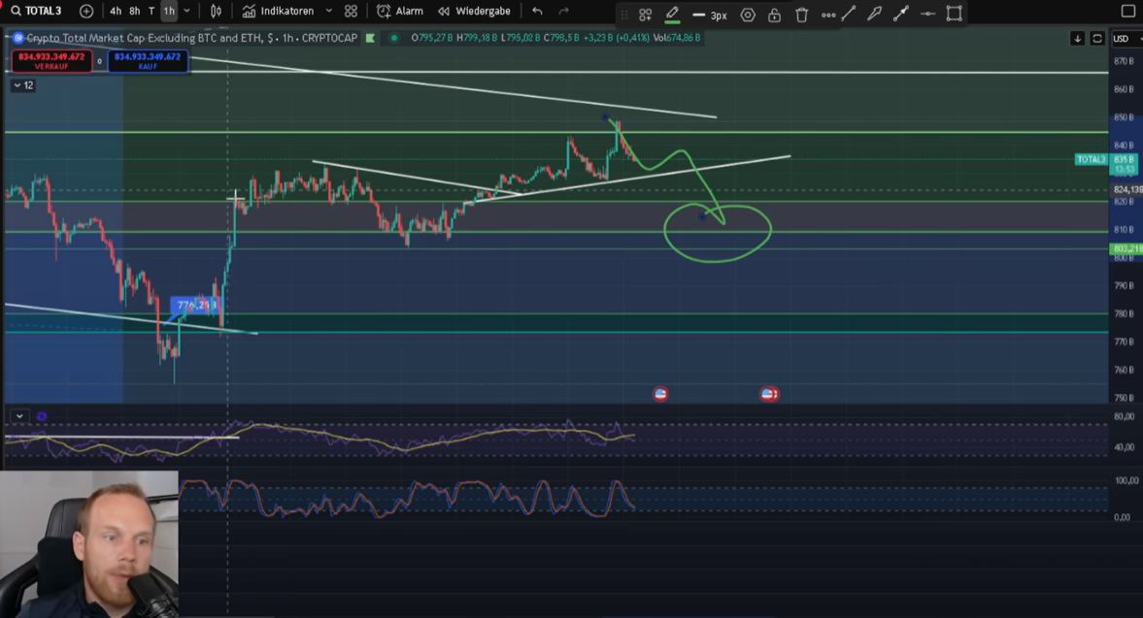Select the horizontal line tool

(x=927, y=14)
